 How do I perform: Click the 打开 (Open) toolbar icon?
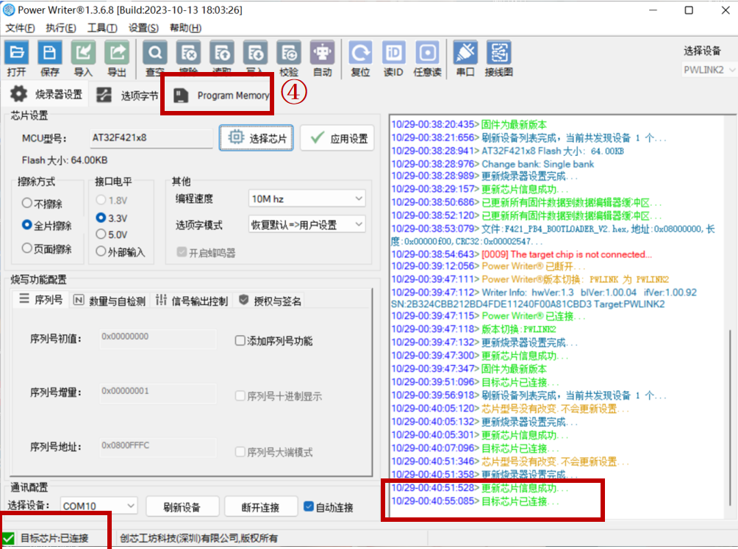(16, 52)
